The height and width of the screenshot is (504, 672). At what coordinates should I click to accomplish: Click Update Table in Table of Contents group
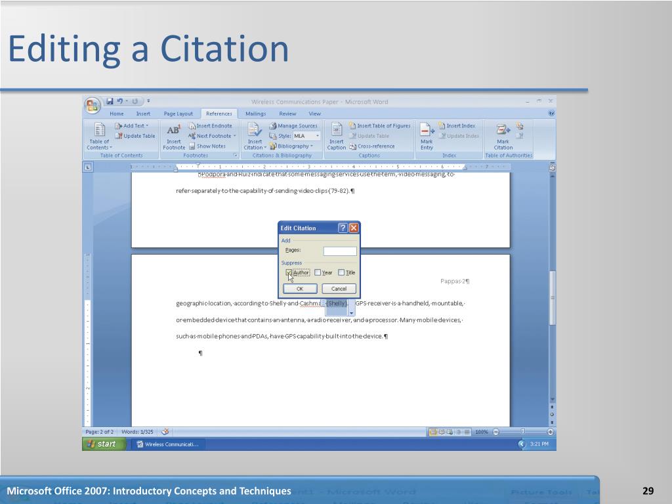(x=135, y=136)
